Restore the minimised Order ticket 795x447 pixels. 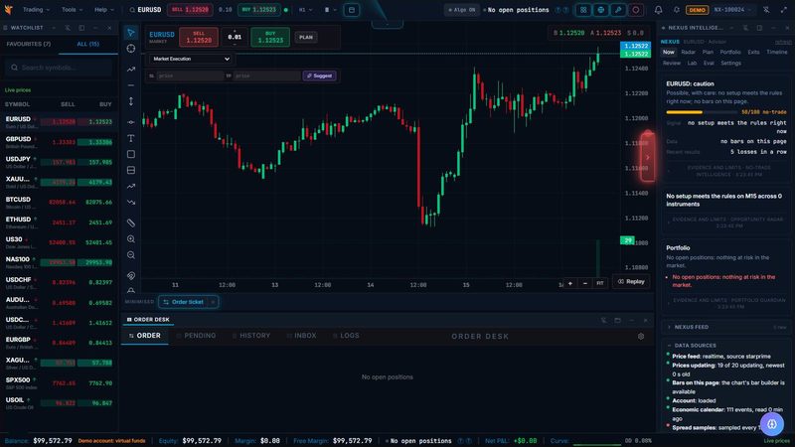(x=183, y=302)
